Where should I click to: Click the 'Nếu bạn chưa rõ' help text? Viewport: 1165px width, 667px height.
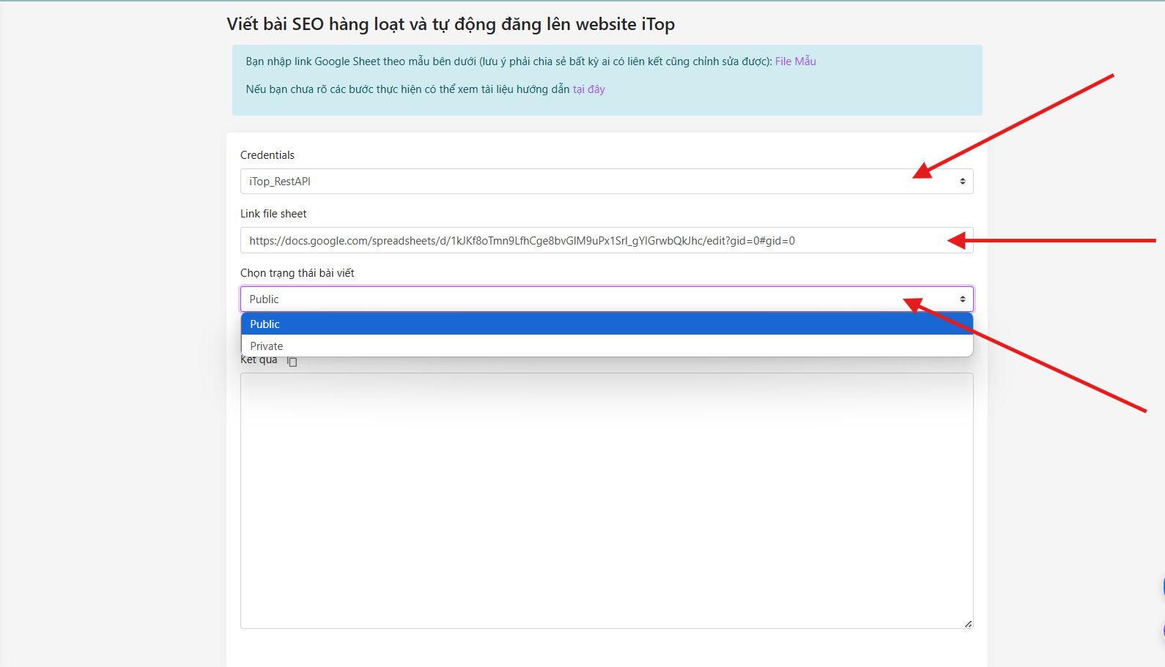[407, 89]
